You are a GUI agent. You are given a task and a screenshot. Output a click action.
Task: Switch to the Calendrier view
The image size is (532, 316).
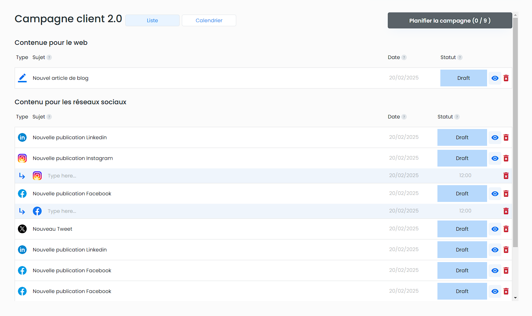209,20
